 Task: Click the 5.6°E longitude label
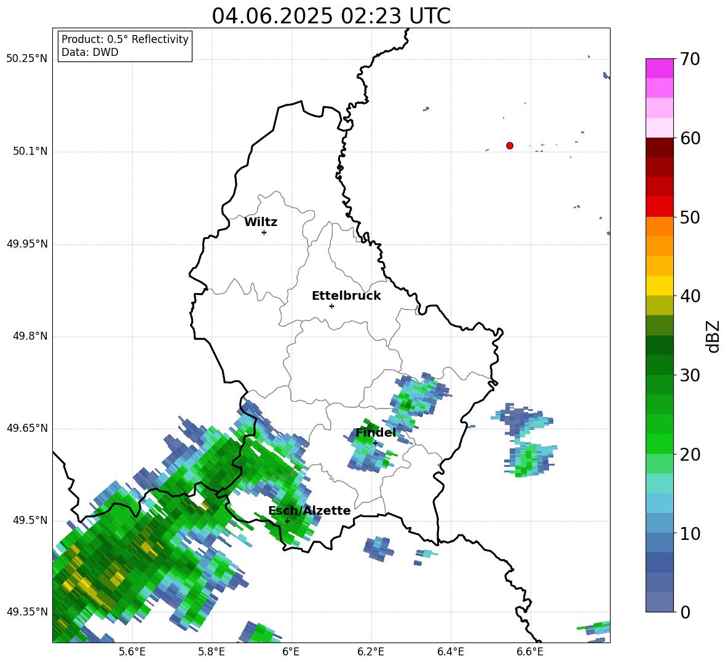pos(132,652)
